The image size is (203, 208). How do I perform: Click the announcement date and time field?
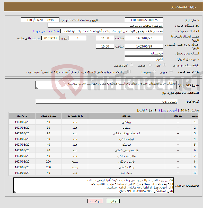pyautogui.click(x=40, y=20)
